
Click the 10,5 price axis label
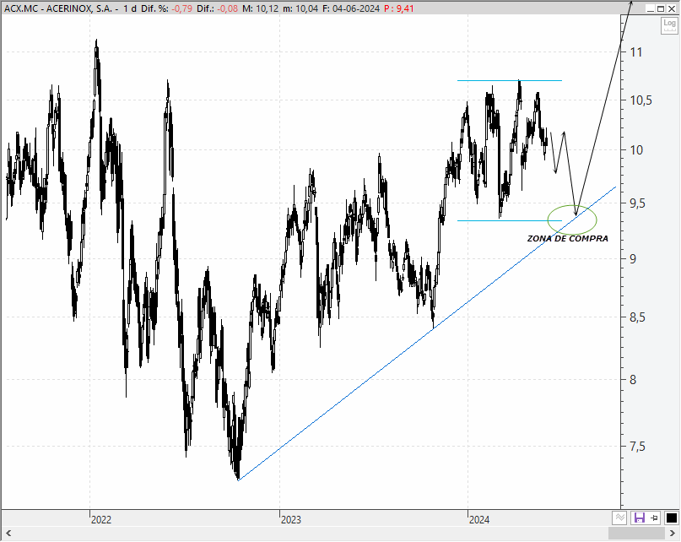click(x=641, y=100)
